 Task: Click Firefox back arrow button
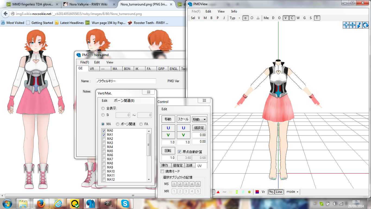coord(5,14)
